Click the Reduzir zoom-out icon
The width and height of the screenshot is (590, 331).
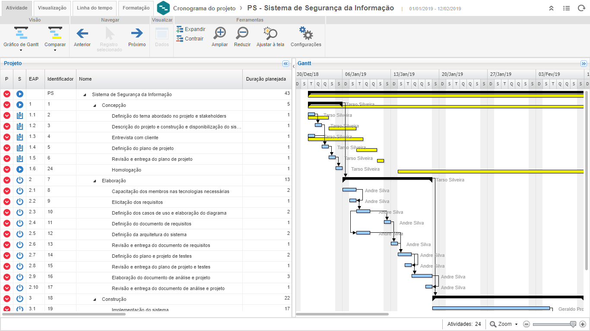[x=242, y=33]
